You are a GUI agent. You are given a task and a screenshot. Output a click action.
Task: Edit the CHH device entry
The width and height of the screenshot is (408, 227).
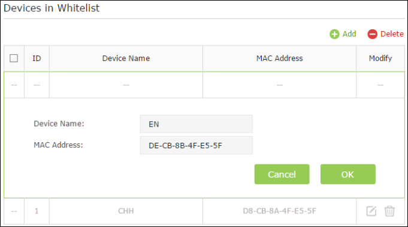(x=371, y=211)
